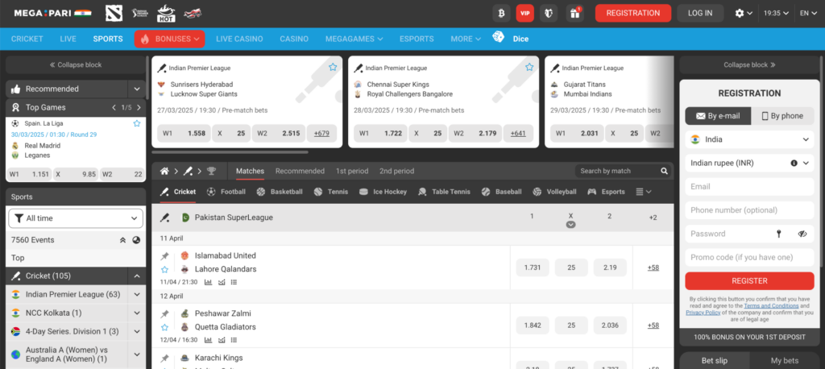Image resolution: width=825 pixels, height=369 pixels.
Task: Toggle password visibility eye icon
Action: [x=802, y=234]
